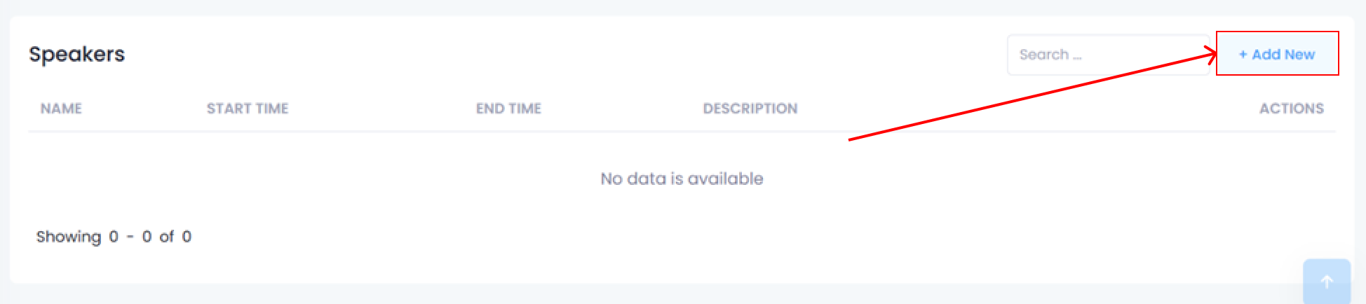Click the "No data is available" message
This screenshot has width=1366, height=304.
(x=682, y=179)
